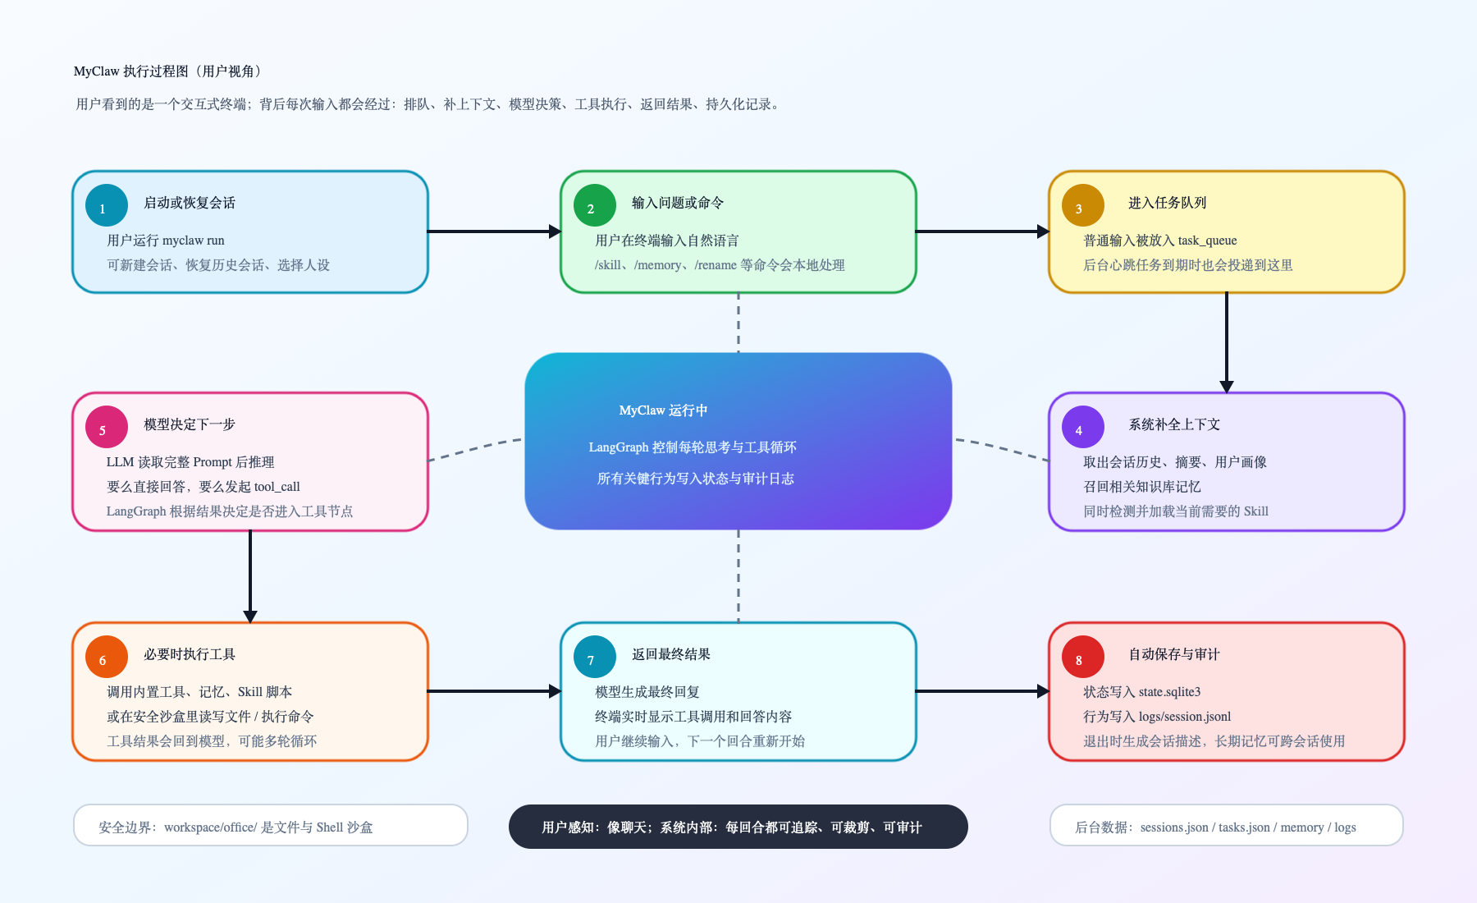Click 'LangGraph 控制每轮思考与工具循环' center text
The height and width of the screenshot is (903, 1477).
(x=693, y=447)
